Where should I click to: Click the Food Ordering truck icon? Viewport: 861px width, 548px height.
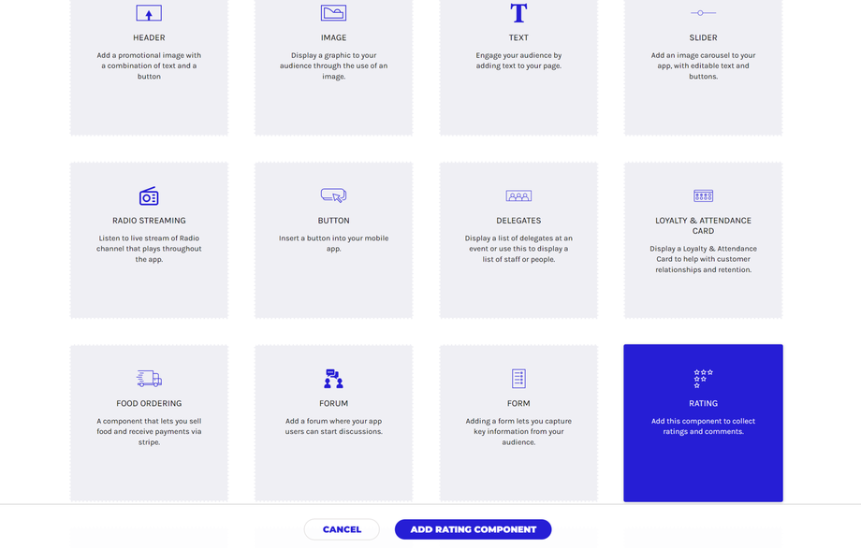point(149,379)
